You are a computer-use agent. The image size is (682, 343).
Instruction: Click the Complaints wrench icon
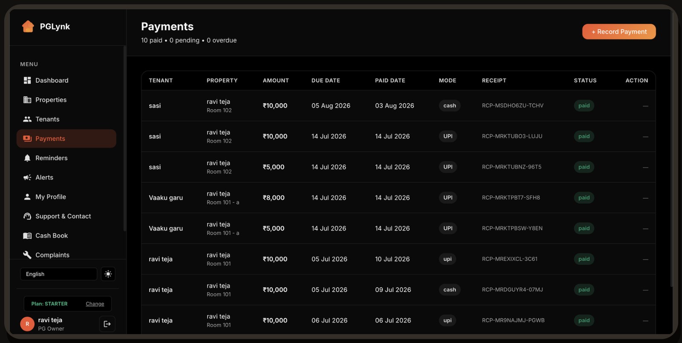[x=27, y=255]
